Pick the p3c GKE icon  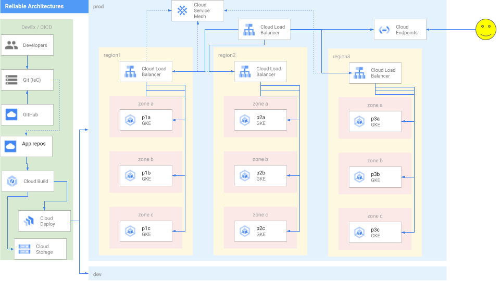pyautogui.click(x=359, y=232)
